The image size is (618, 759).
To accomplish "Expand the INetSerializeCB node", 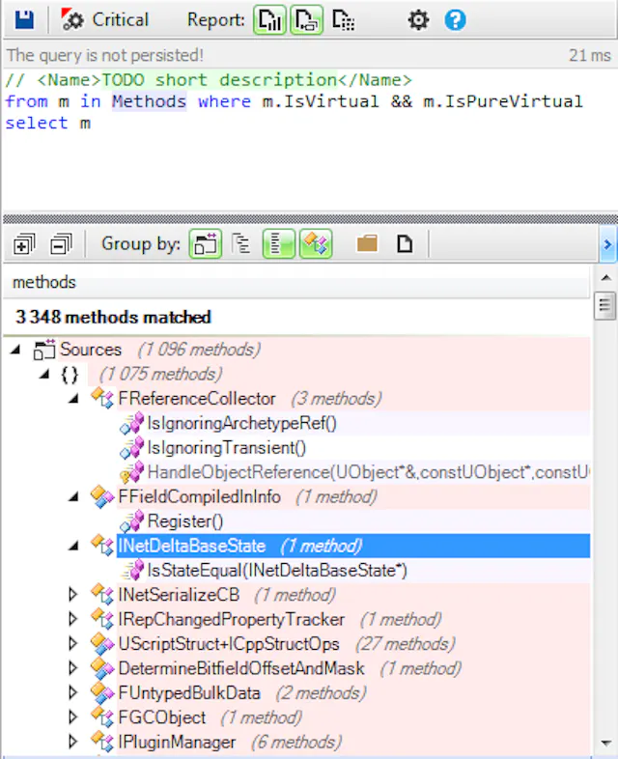I will [73, 595].
